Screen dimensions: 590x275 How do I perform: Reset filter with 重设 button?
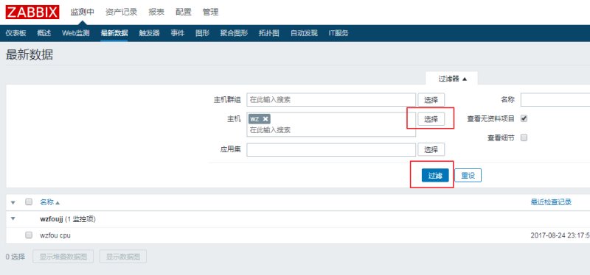click(x=468, y=175)
